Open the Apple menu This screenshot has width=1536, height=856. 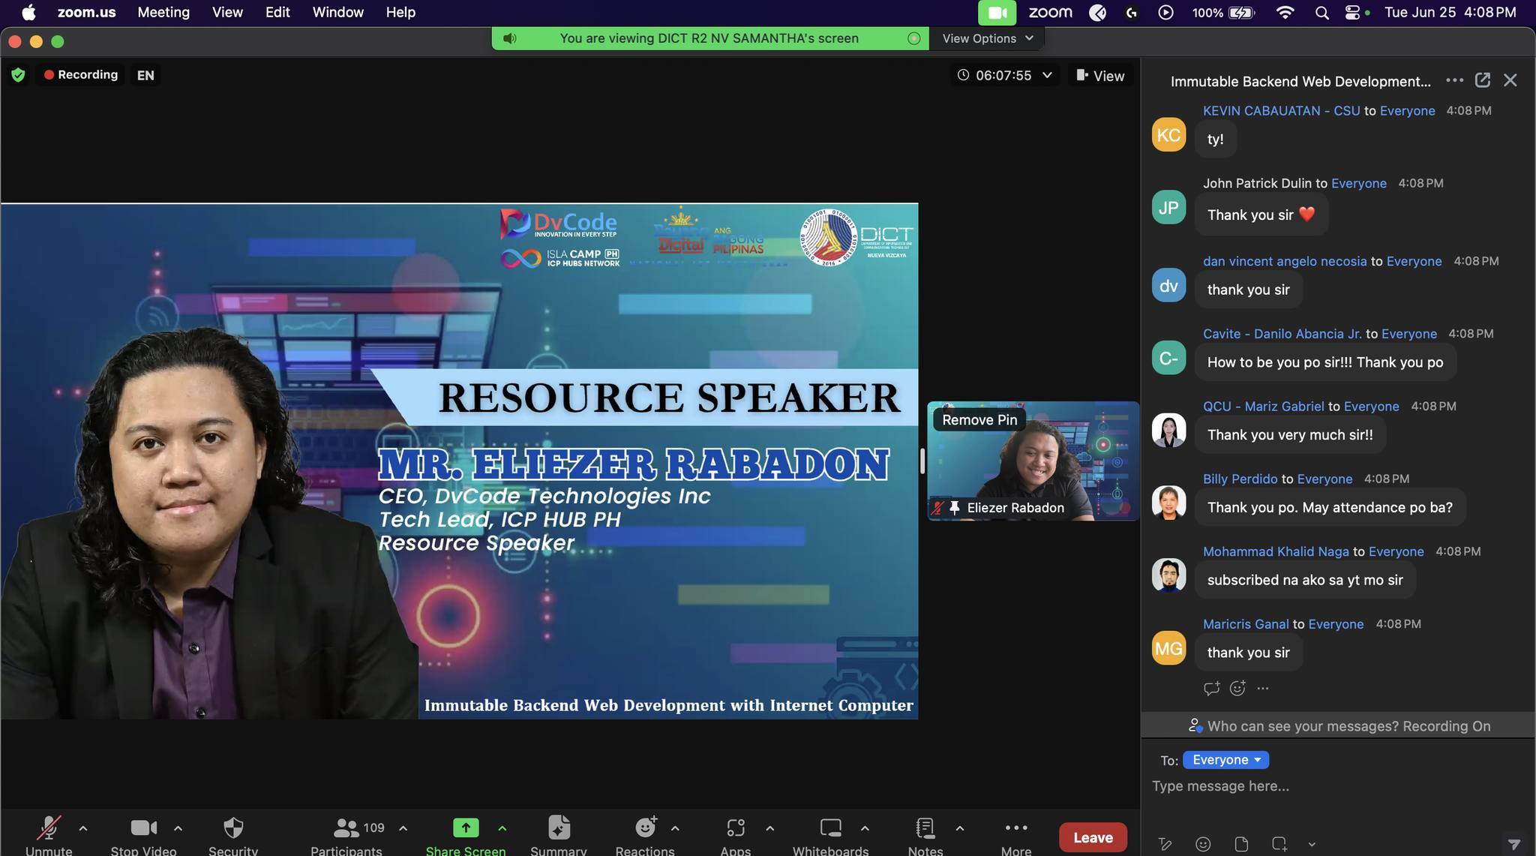coord(28,12)
